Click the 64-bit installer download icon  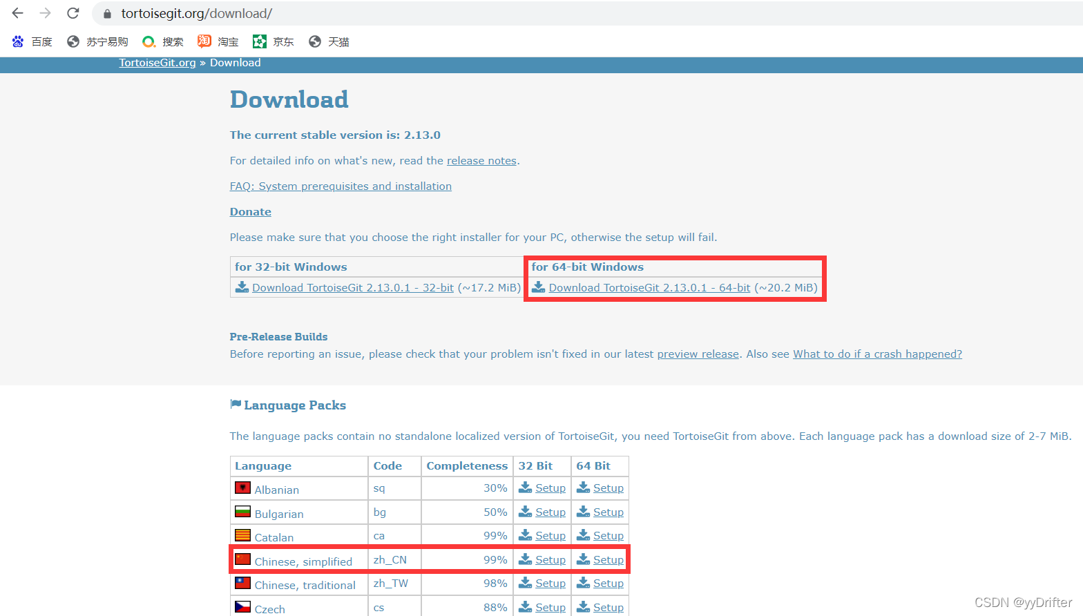click(x=539, y=287)
